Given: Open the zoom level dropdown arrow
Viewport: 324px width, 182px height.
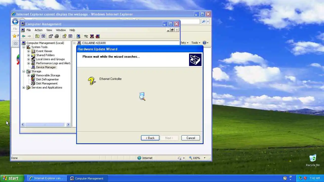Looking at the screenshot, I should 205,158.
